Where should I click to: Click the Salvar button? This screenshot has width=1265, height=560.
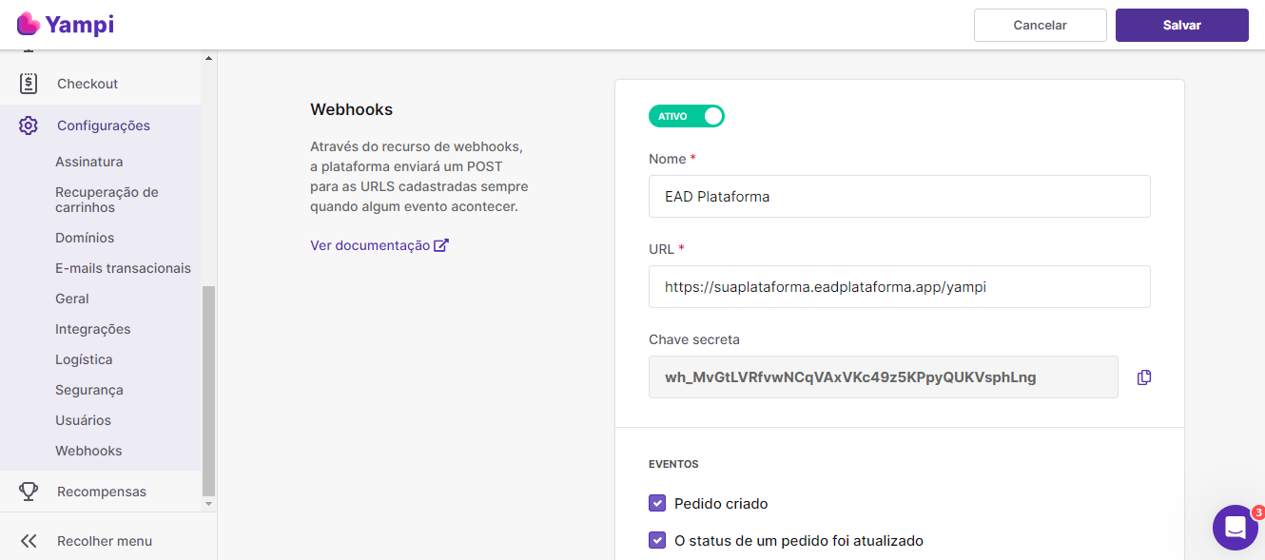click(1182, 26)
